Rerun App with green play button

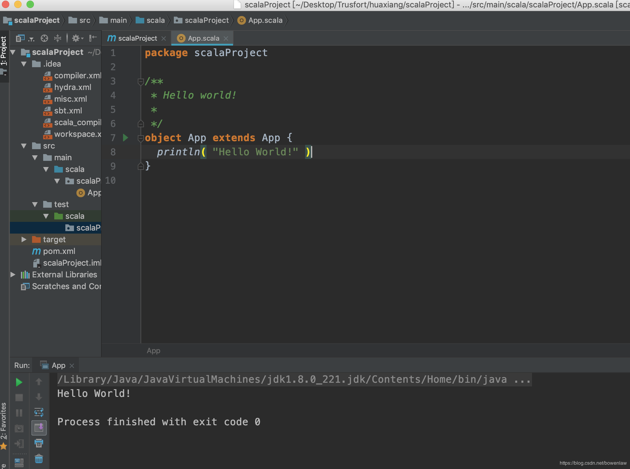pyautogui.click(x=19, y=382)
